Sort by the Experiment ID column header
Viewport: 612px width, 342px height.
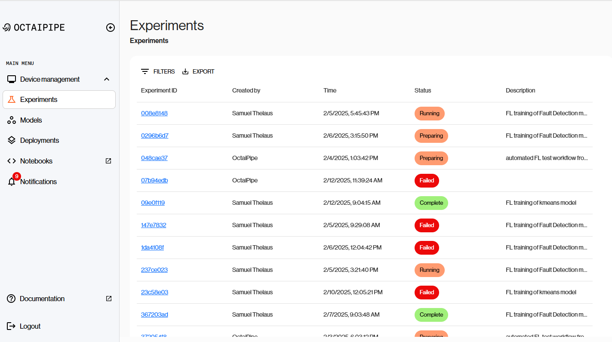coord(159,90)
